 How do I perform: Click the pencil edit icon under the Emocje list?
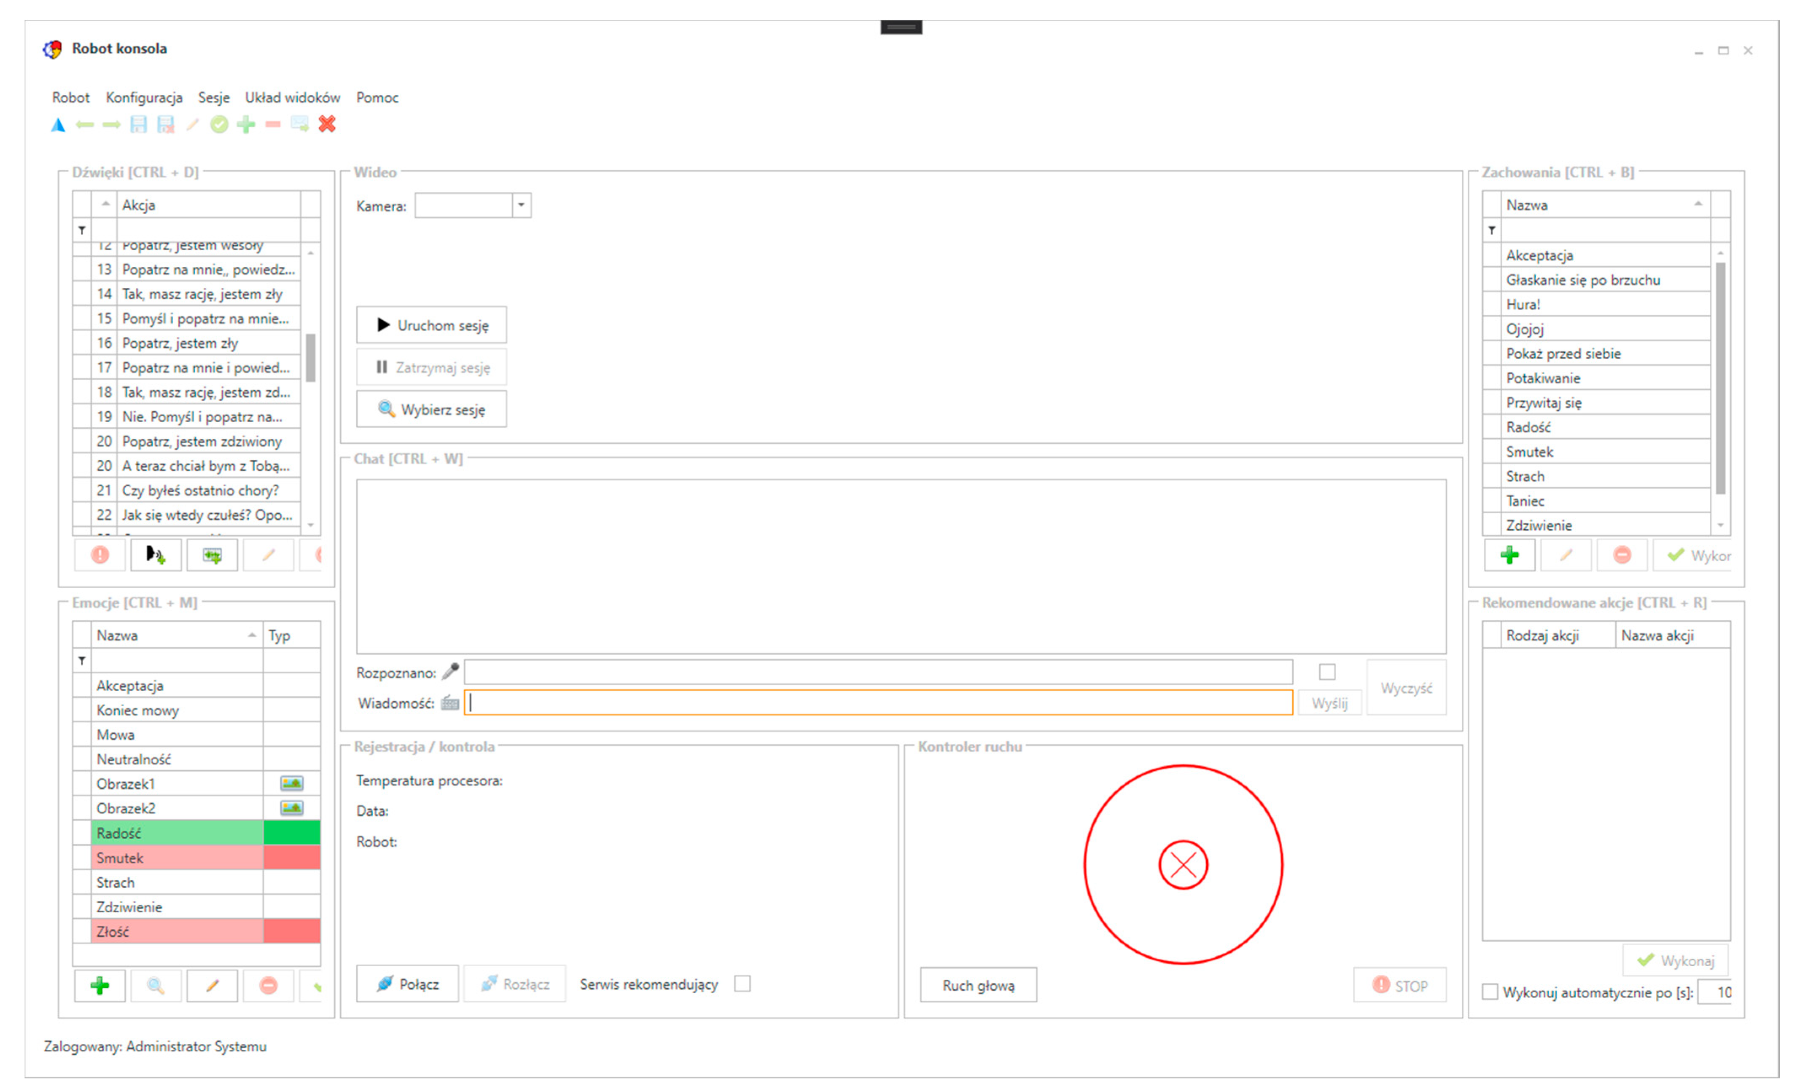(x=212, y=986)
